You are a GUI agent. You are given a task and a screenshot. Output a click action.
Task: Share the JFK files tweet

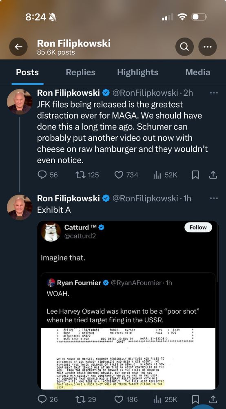tap(213, 175)
